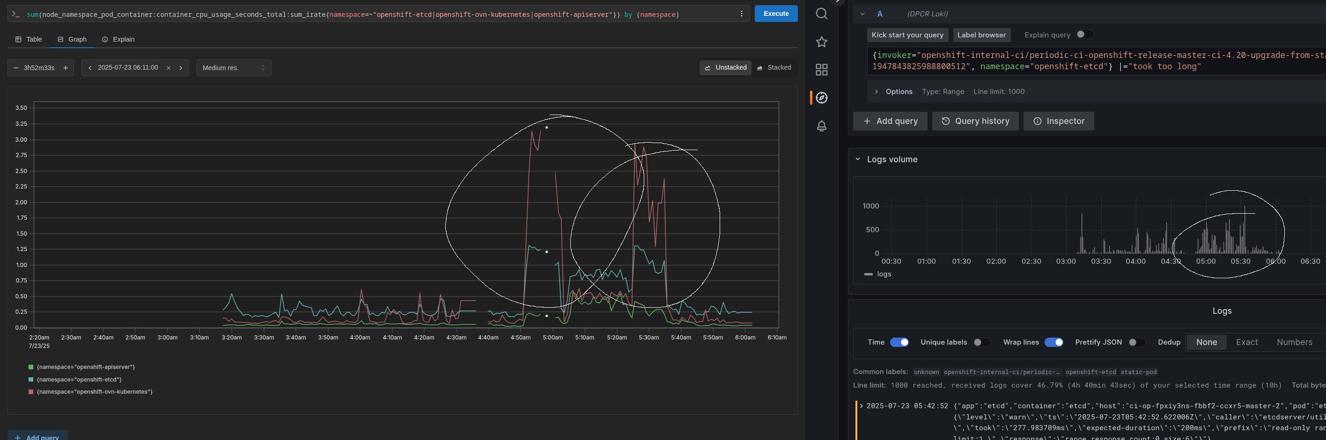This screenshot has width=1326, height=440.
Task: Click the openshift-etcd legend color swatch
Action: tap(31, 379)
